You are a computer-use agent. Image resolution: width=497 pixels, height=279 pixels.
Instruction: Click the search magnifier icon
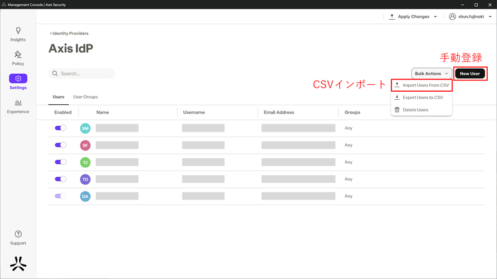point(55,73)
